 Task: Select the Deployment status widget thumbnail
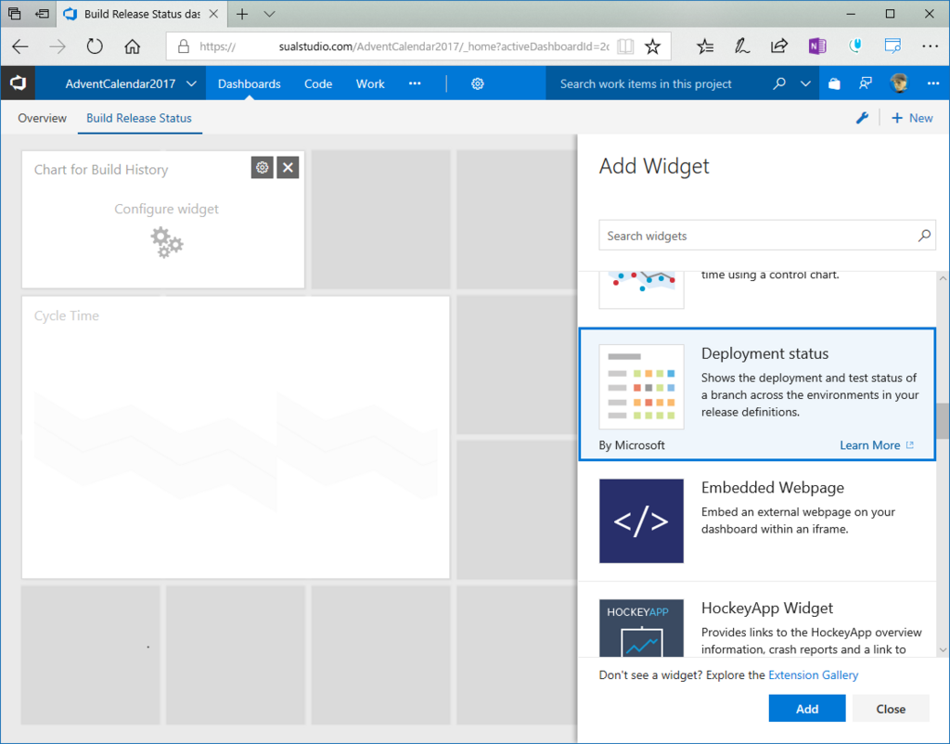[x=642, y=387]
